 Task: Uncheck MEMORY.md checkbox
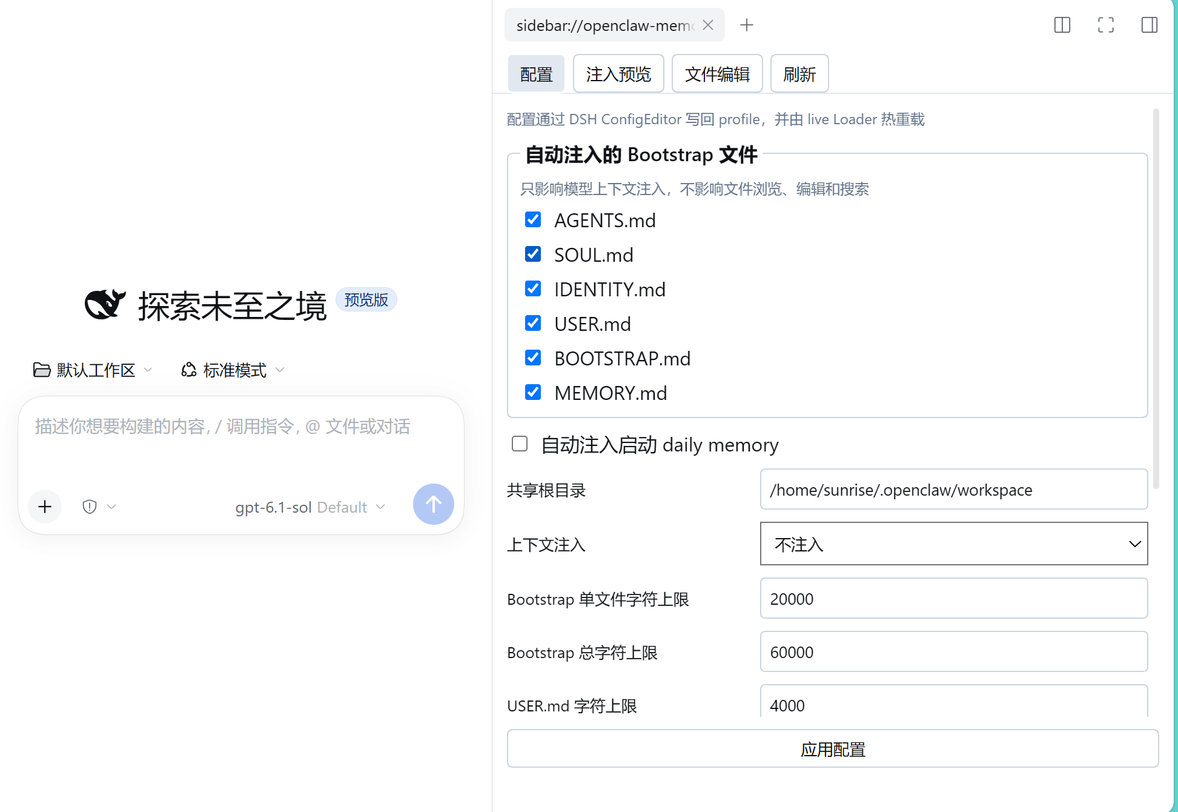click(x=533, y=392)
